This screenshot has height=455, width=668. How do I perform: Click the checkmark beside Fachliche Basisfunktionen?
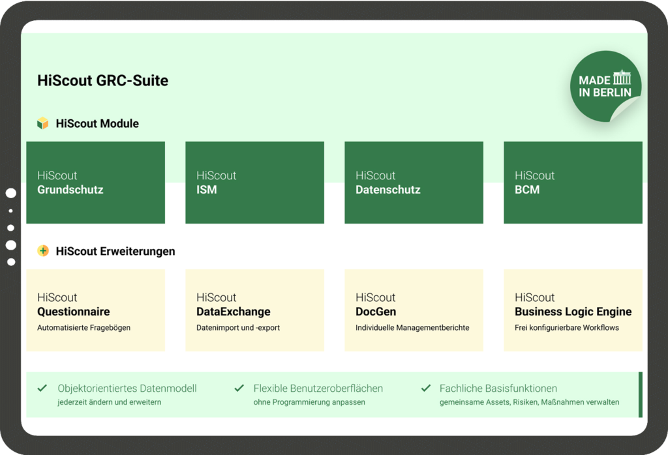[x=425, y=388]
